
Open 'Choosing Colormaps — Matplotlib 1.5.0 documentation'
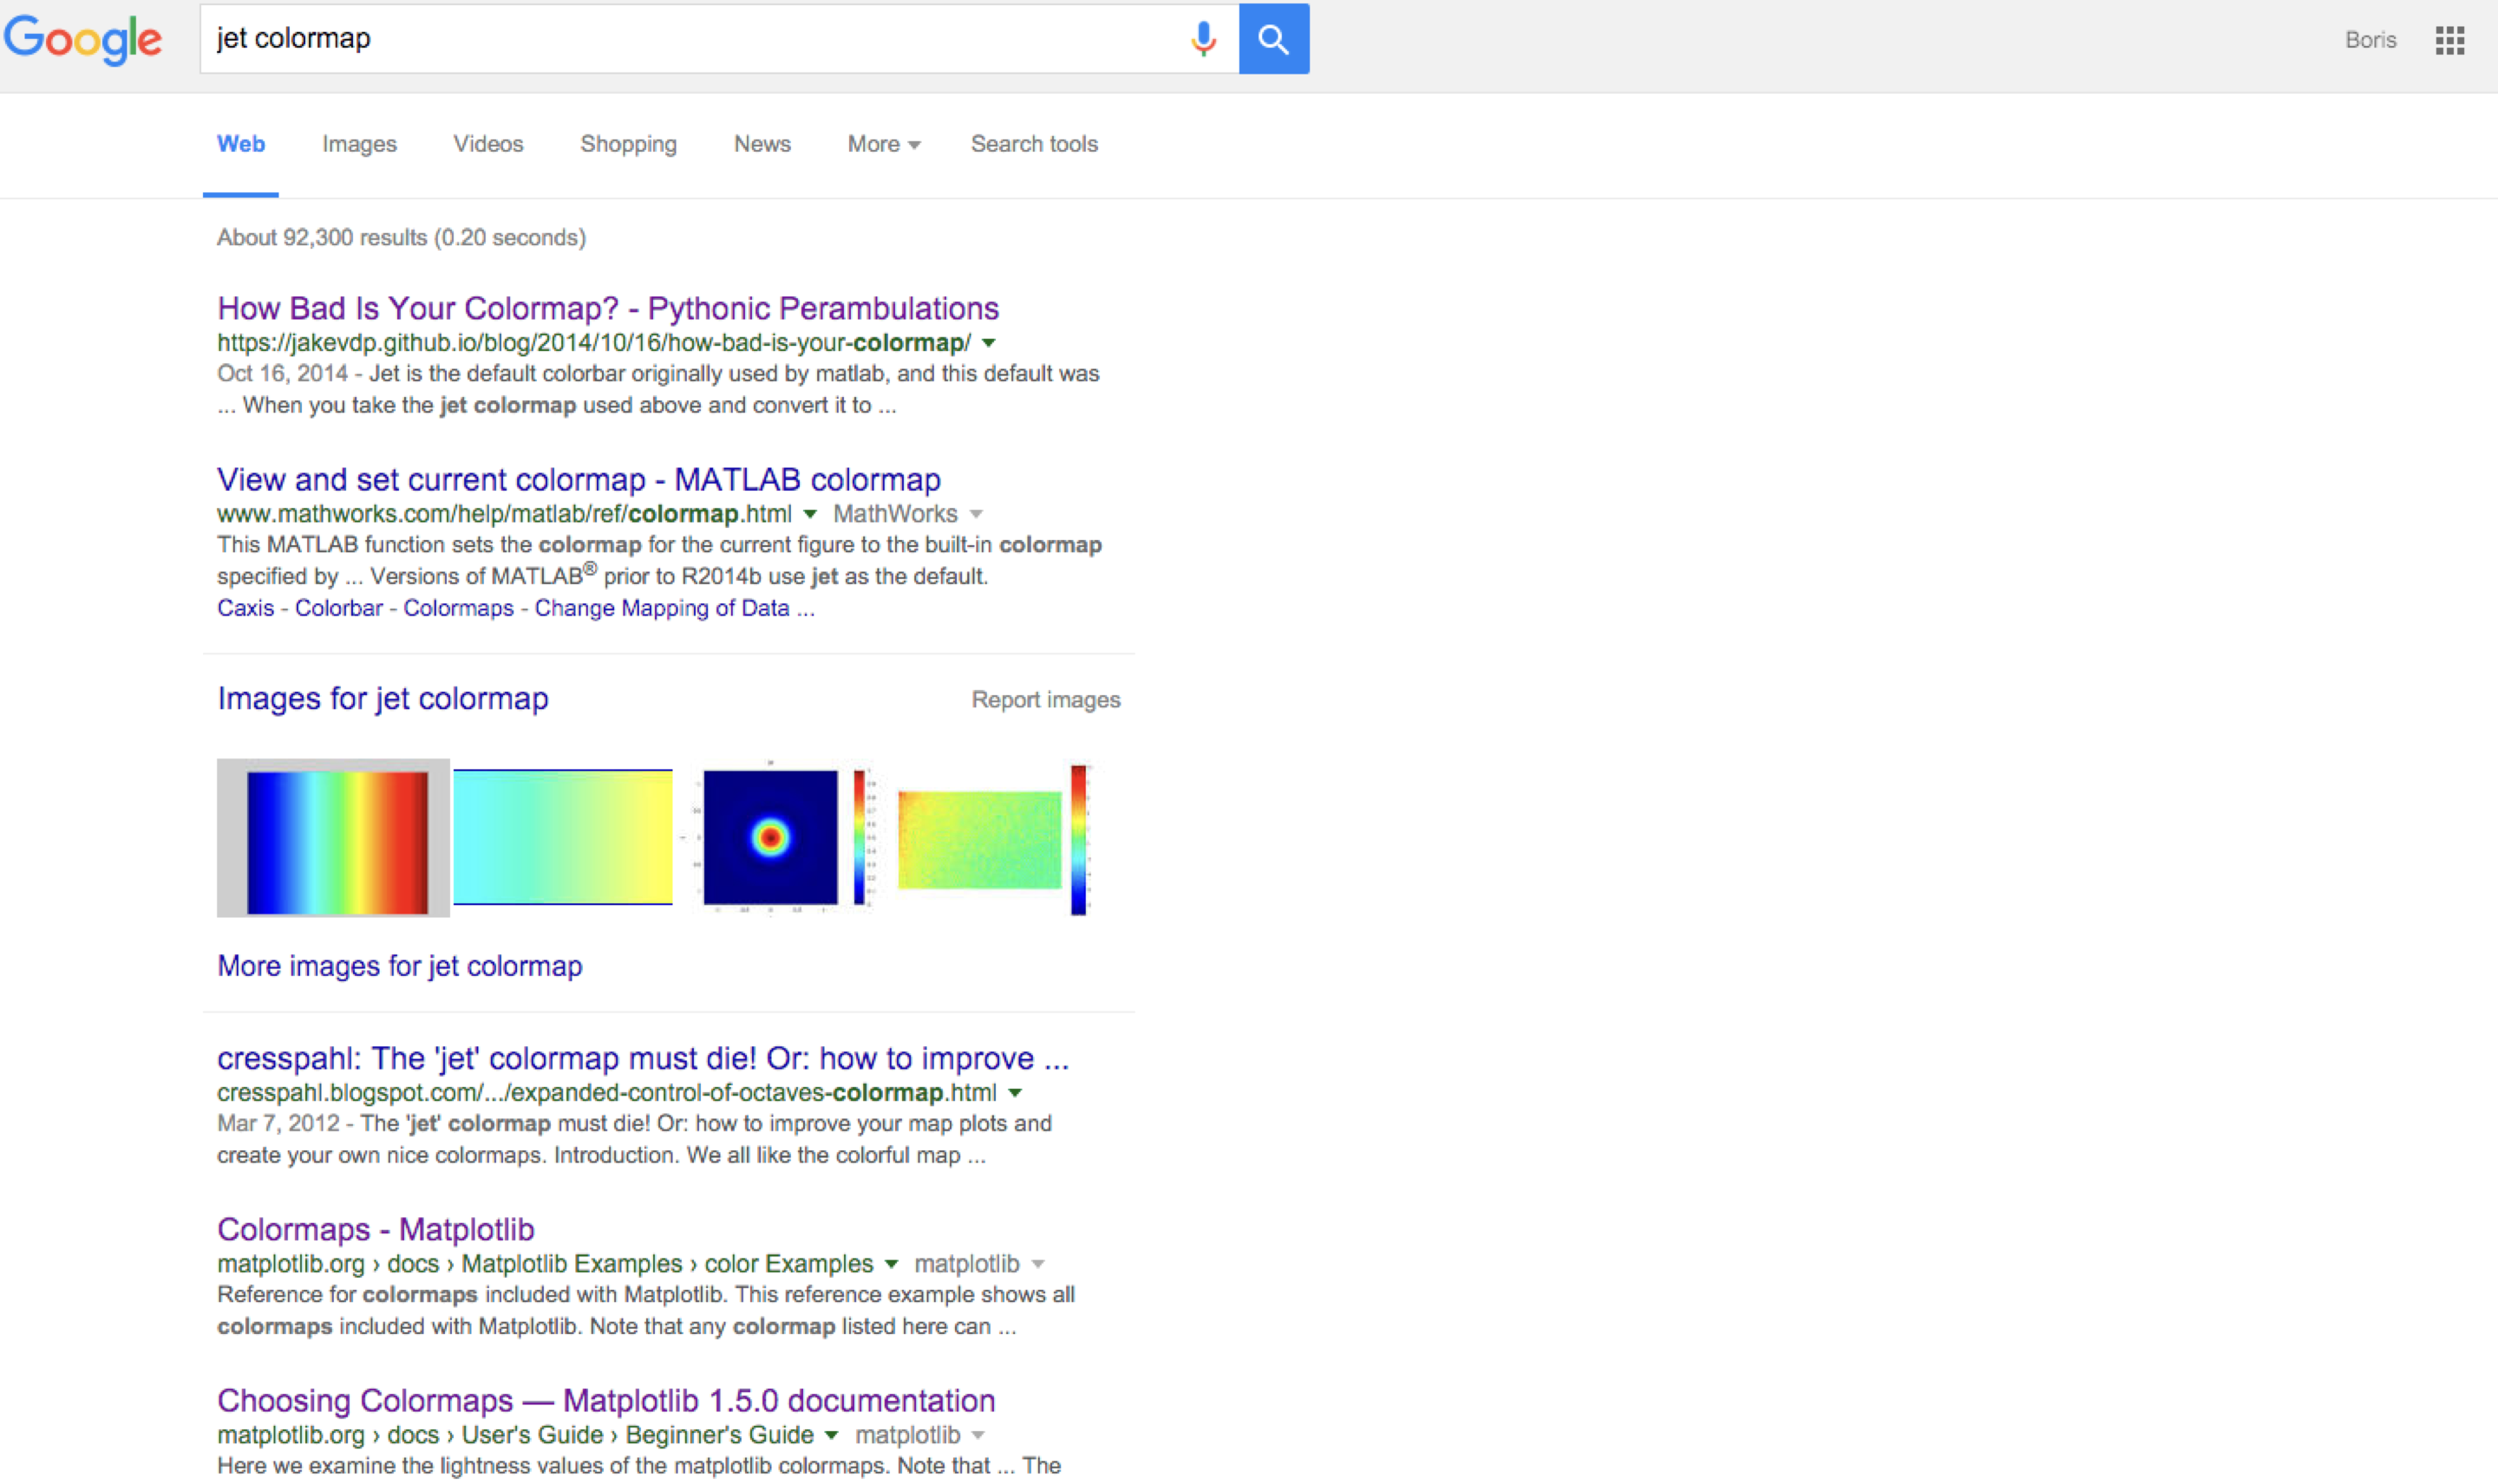(606, 1400)
